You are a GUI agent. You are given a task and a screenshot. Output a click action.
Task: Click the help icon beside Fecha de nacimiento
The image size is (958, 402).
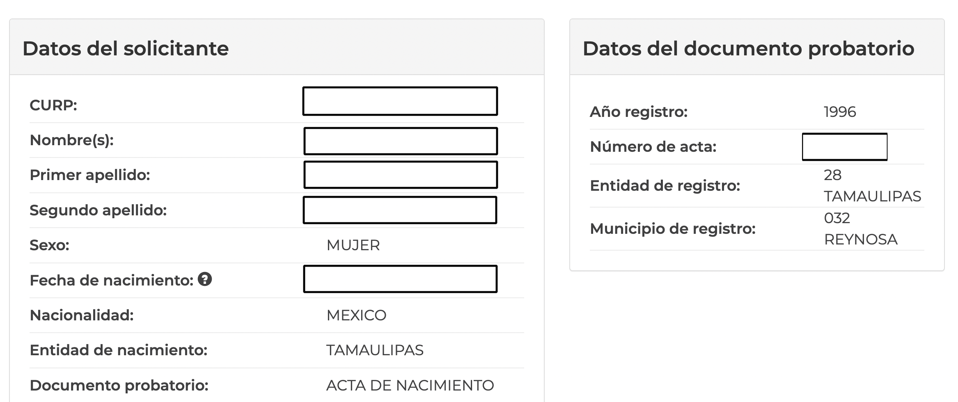tap(205, 279)
